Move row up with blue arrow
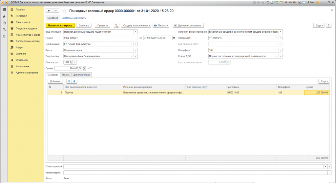Screen dimensions: 336x183 pos(69,81)
